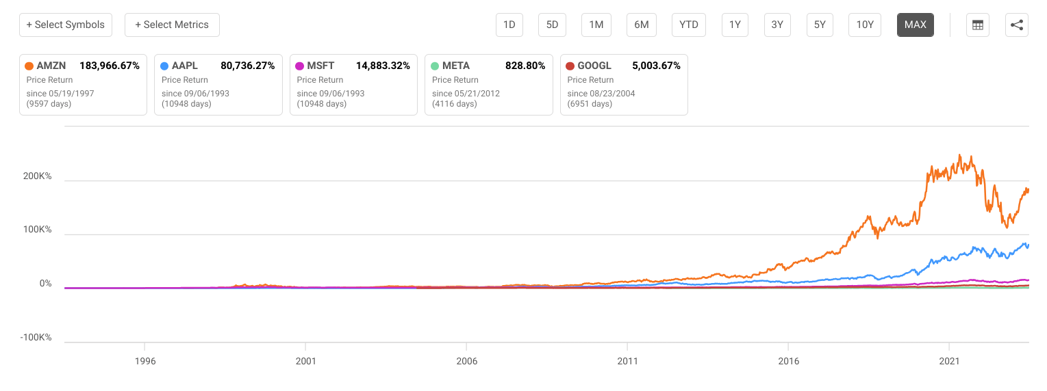Select the 5Y time range
The image size is (1047, 391).
tap(820, 25)
